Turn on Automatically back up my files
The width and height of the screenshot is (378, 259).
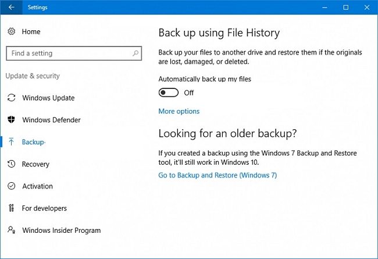click(169, 93)
